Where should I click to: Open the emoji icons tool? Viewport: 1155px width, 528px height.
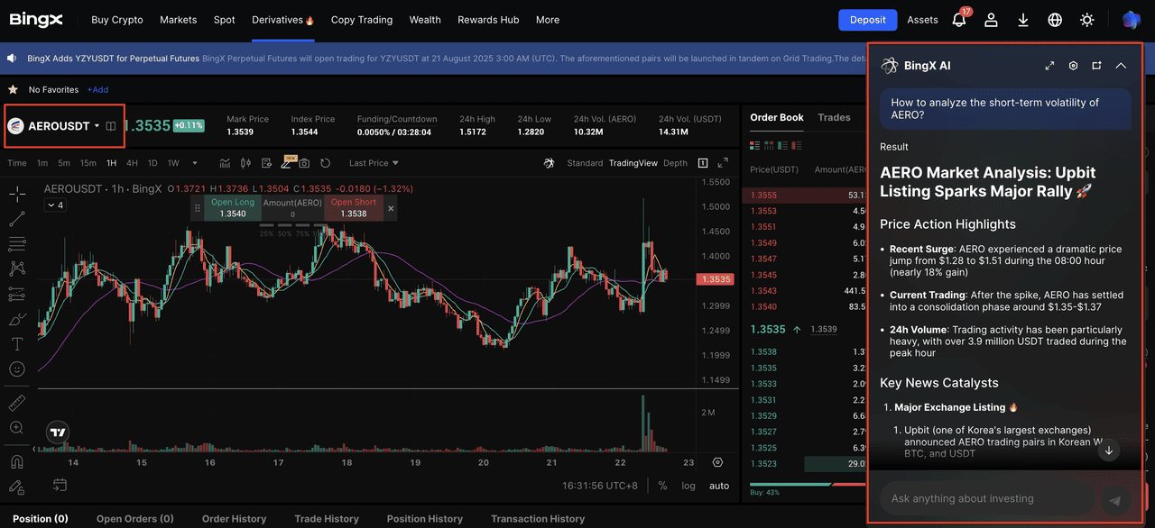[x=16, y=369]
